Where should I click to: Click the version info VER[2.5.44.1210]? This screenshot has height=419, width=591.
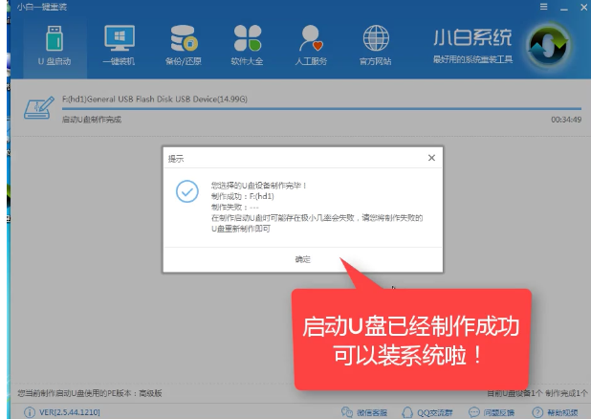tap(70, 412)
